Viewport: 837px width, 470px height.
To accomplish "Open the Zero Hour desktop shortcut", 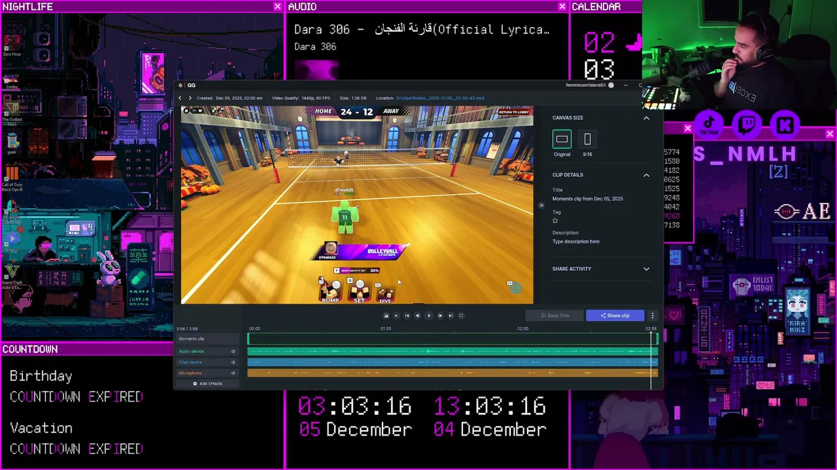I will point(12,44).
